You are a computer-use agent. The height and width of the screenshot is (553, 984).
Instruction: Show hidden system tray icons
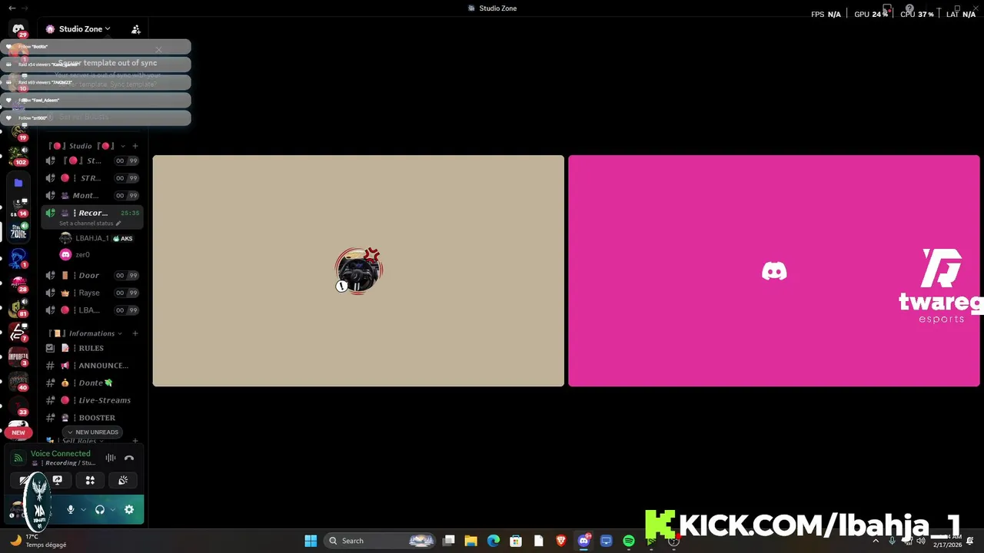pos(875,541)
